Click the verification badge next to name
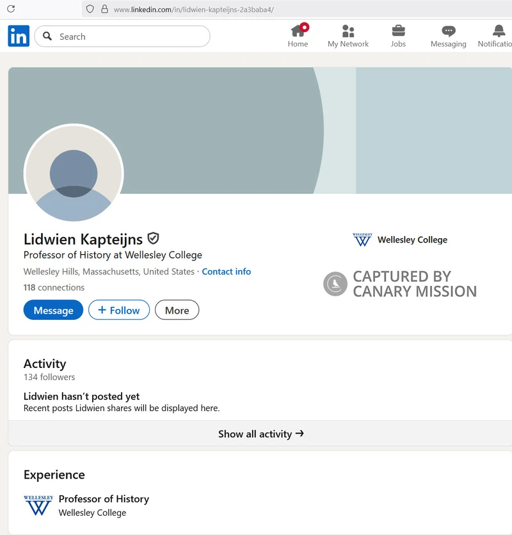The width and height of the screenshot is (512, 535). [x=153, y=239]
